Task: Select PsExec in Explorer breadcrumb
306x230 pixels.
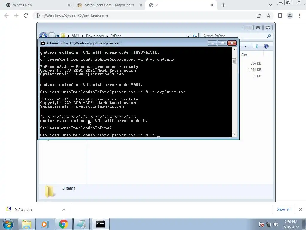Action: coord(116,36)
